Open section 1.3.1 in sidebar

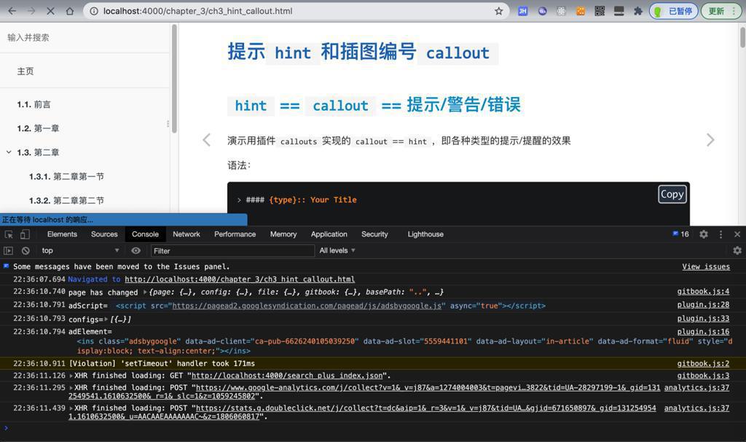[x=66, y=177]
